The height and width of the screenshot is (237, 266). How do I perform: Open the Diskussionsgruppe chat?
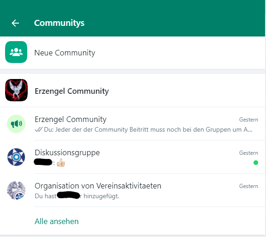click(133, 157)
